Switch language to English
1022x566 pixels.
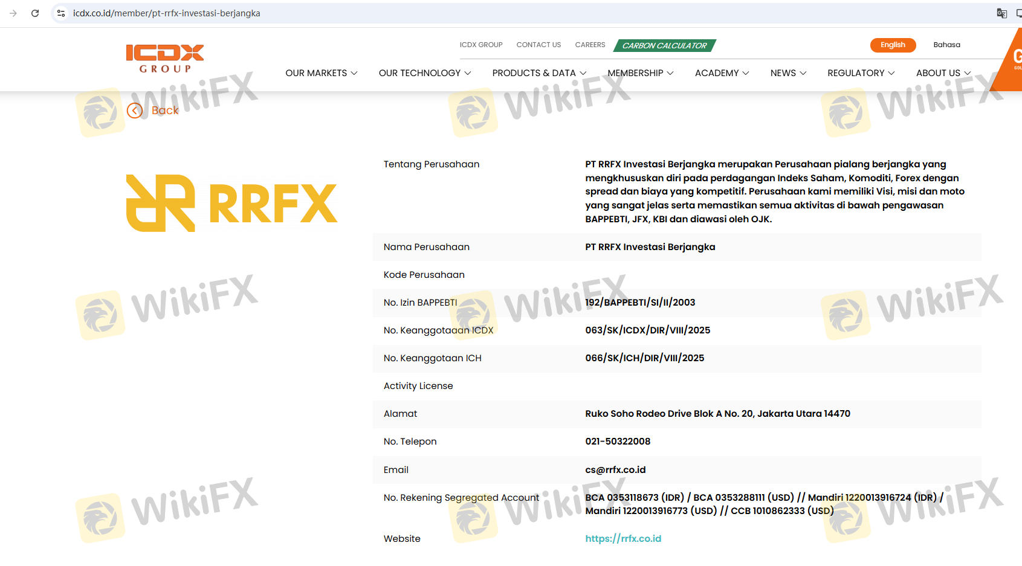893,45
